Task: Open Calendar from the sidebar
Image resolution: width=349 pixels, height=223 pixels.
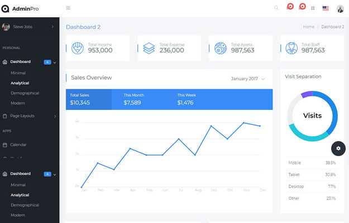Action: coord(18,144)
